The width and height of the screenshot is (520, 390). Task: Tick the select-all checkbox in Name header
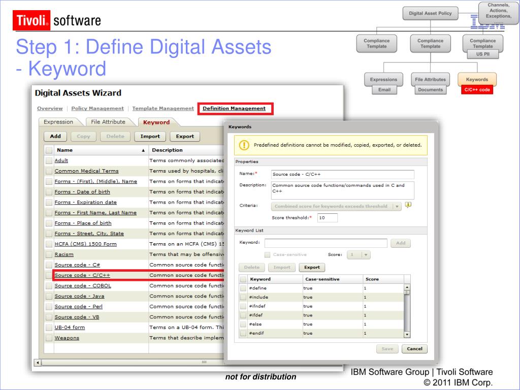49,150
